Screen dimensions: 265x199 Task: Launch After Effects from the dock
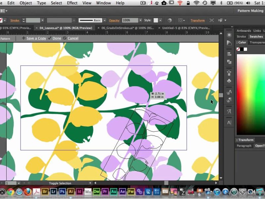[x=122, y=192]
